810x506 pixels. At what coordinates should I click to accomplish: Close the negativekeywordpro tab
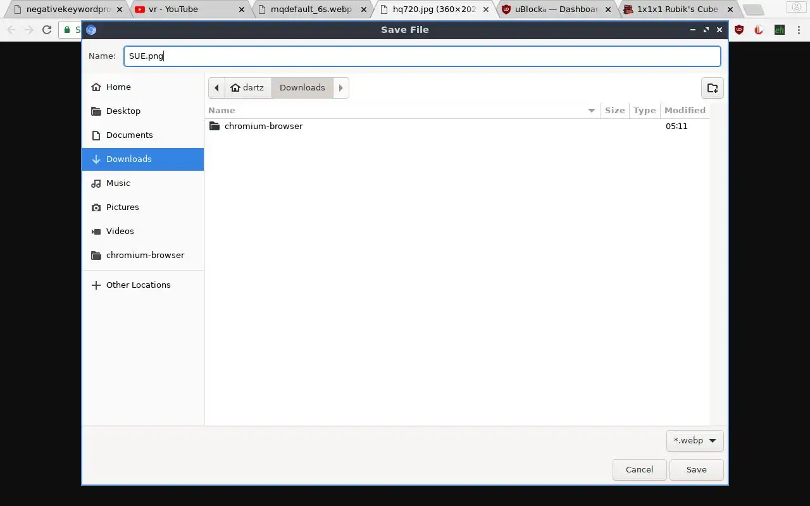[119, 9]
